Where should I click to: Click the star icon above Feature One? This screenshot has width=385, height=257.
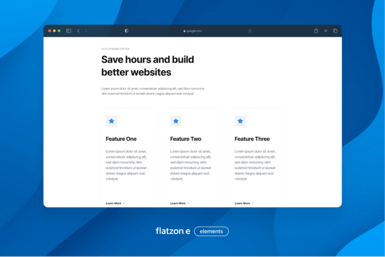112,121
